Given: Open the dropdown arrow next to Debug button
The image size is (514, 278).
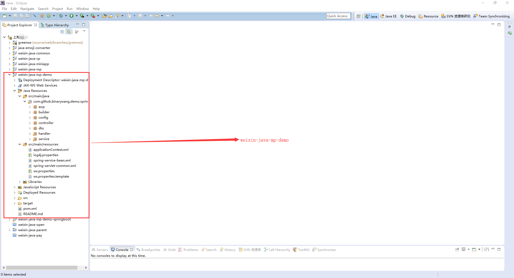Looking at the screenshot, I should (x=66, y=16).
